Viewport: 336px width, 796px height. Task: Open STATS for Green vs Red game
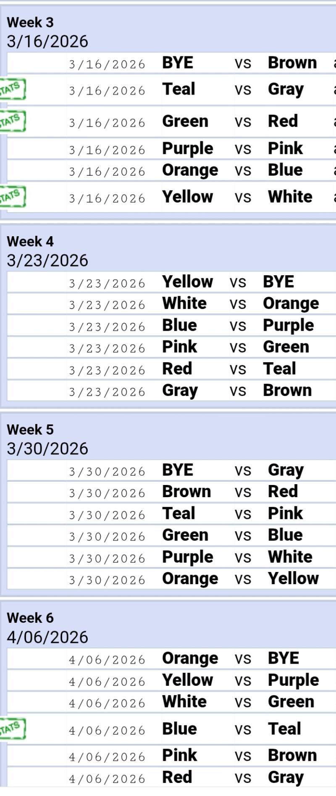[x=12, y=121]
